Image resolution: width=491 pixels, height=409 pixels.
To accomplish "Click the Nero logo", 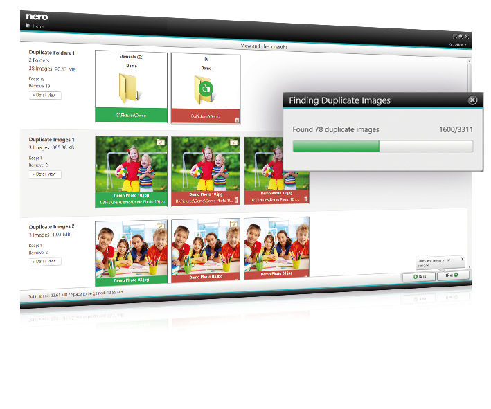I will pyautogui.click(x=37, y=17).
